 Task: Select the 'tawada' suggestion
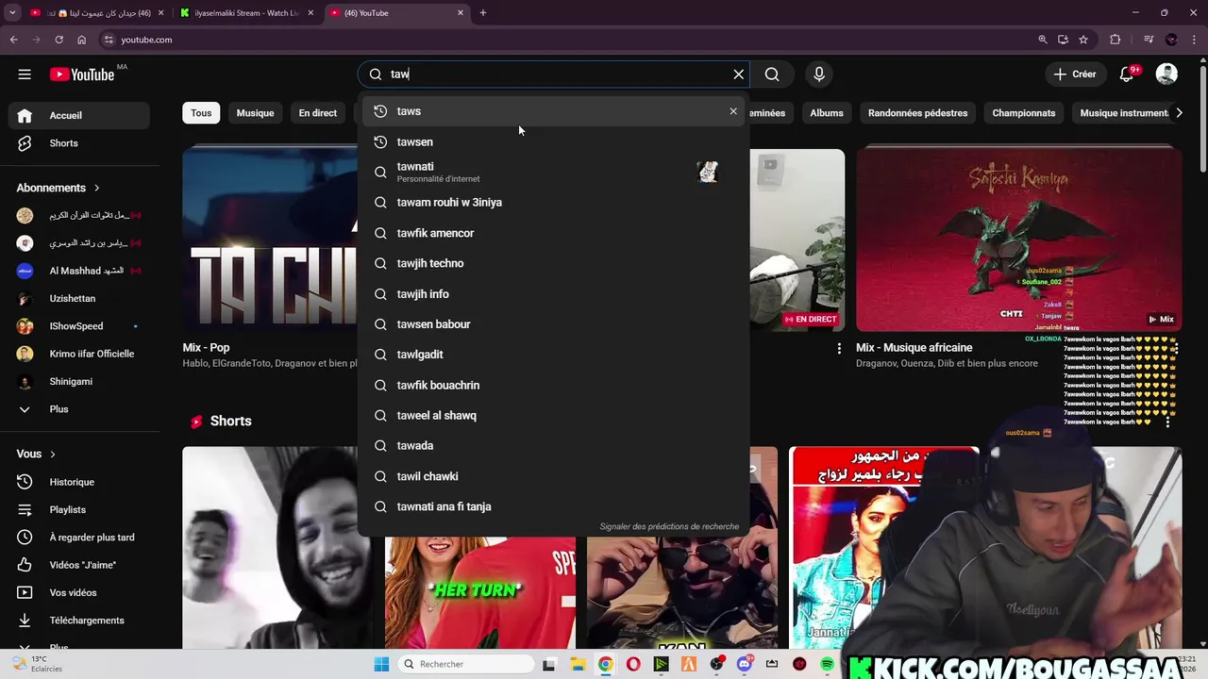click(x=554, y=445)
